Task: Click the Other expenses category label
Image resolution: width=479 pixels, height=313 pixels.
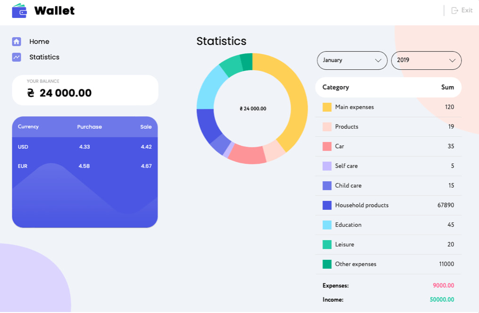Action: click(355, 264)
